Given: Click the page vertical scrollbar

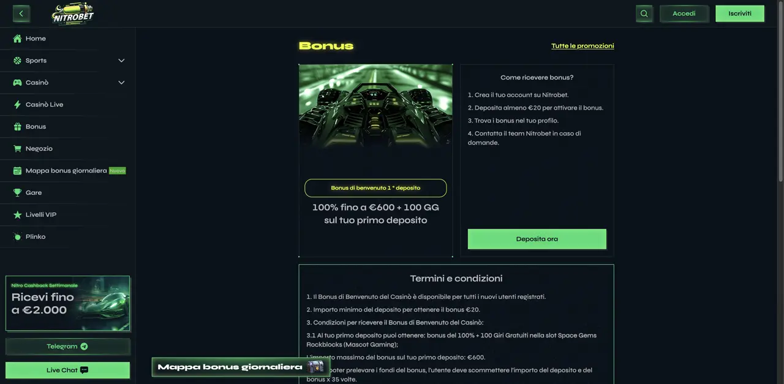Looking at the screenshot, I should 780,92.
